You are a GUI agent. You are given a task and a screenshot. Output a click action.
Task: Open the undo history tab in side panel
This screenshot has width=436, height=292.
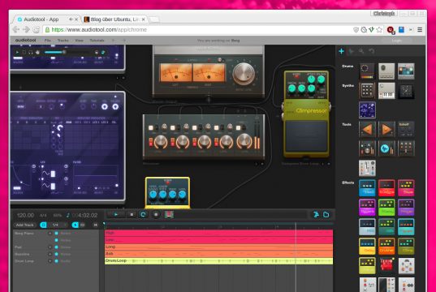tap(371, 51)
